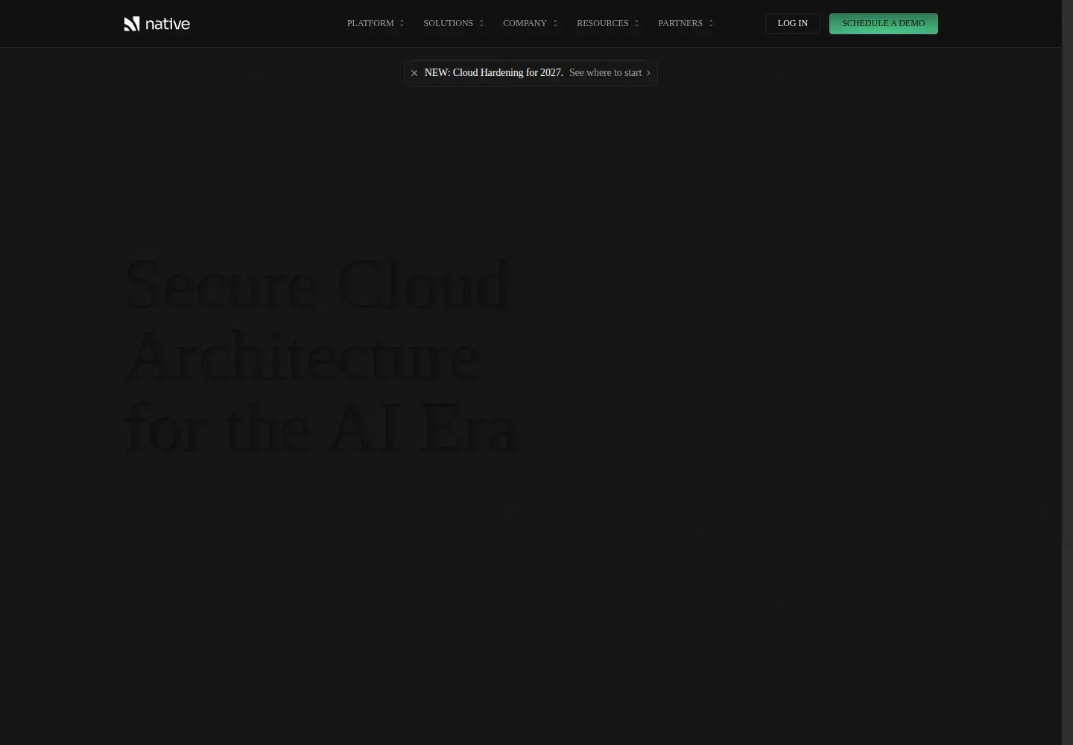
Task: Expand the Partners dropdown
Action: (x=686, y=23)
